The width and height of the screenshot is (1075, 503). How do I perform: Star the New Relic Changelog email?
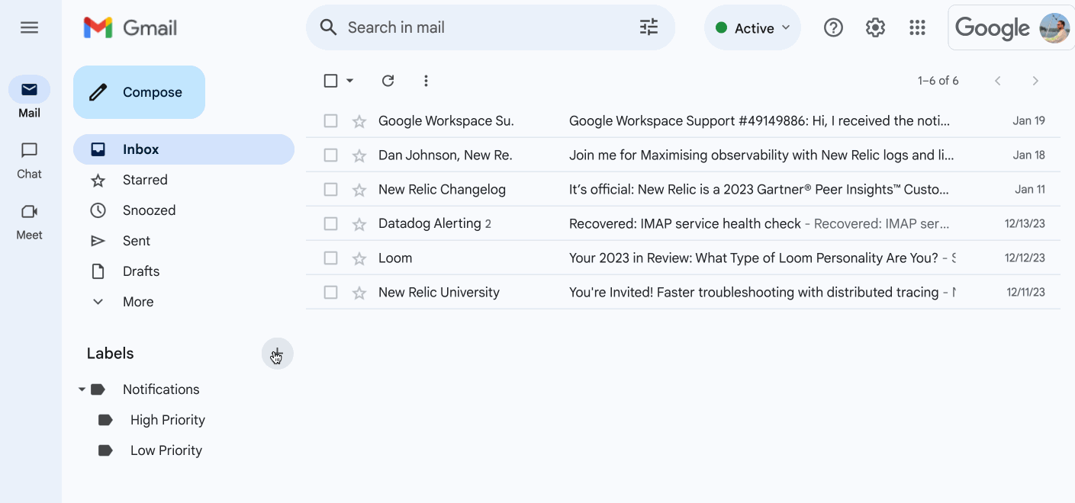[359, 190]
